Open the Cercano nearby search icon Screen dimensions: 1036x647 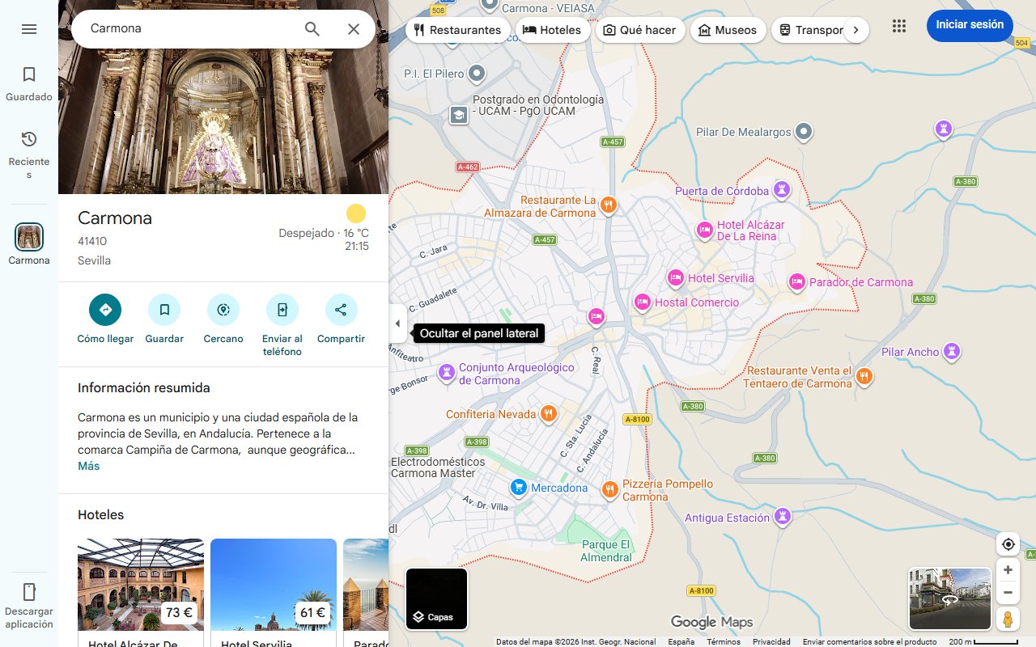pos(223,309)
